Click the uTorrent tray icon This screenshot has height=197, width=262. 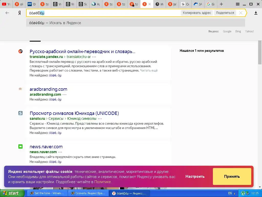[x=243, y=193]
